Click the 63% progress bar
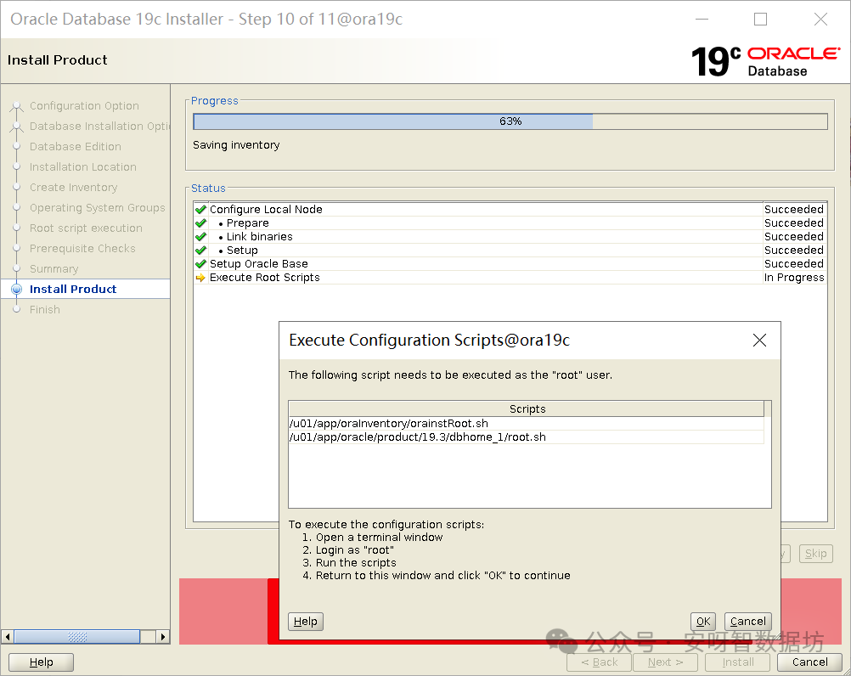Screen dimensions: 851x676 (x=510, y=121)
